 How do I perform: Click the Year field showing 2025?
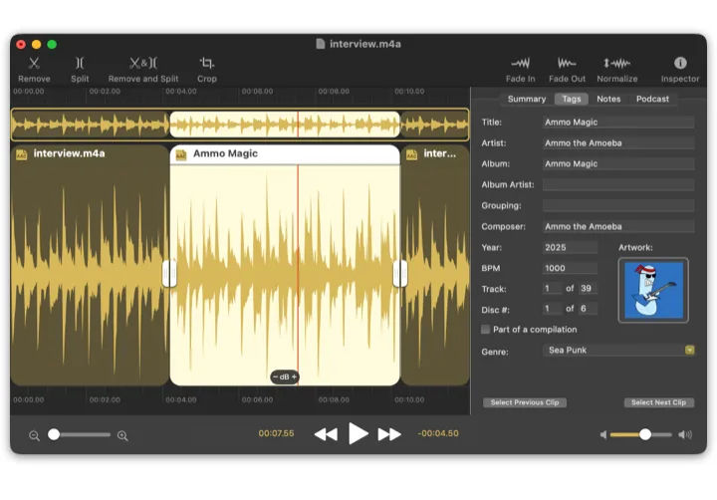[571, 247]
